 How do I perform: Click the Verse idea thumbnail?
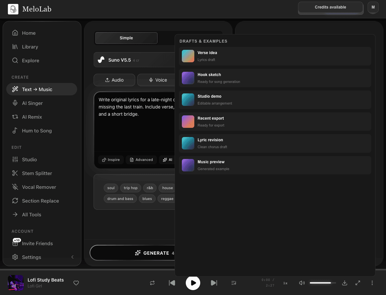pos(188,56)
